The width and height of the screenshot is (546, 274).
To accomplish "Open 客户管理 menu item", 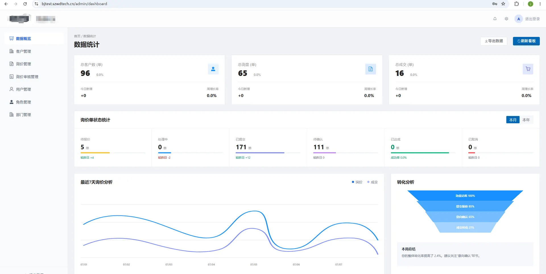I will click(x=34, y=51).
